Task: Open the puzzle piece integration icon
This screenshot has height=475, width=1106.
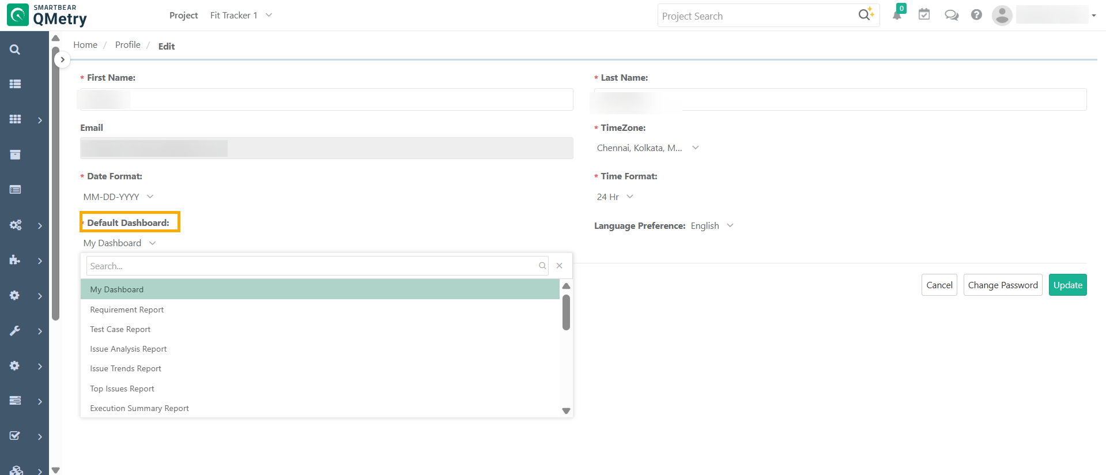Action: click(15, 260)
